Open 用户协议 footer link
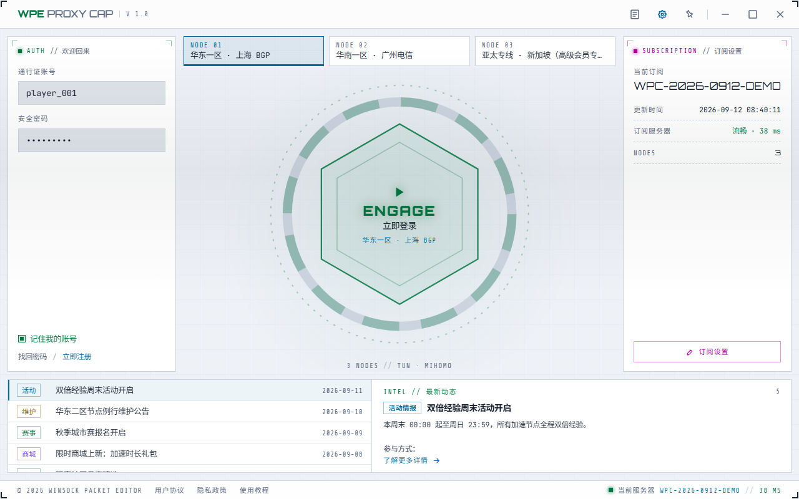This screenshot has width=799, height=499. tap(169, 490)
